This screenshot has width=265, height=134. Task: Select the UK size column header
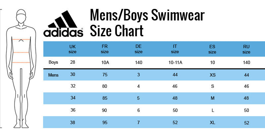[x=73, y=49]
